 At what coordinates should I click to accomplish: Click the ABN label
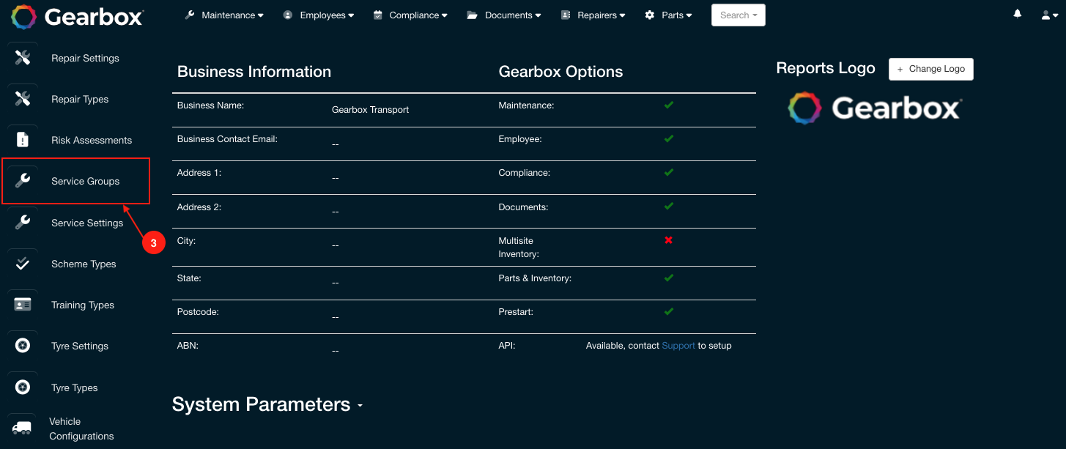[x=188, y=346]
